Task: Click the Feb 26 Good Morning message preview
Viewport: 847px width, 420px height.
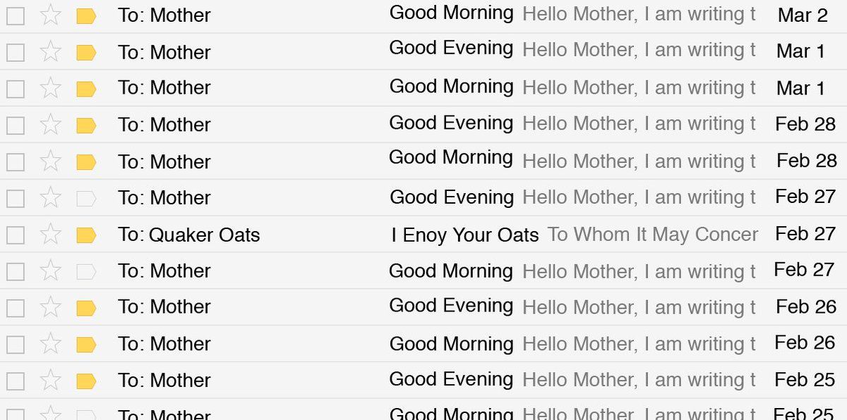Action: [x=639, y=344]
